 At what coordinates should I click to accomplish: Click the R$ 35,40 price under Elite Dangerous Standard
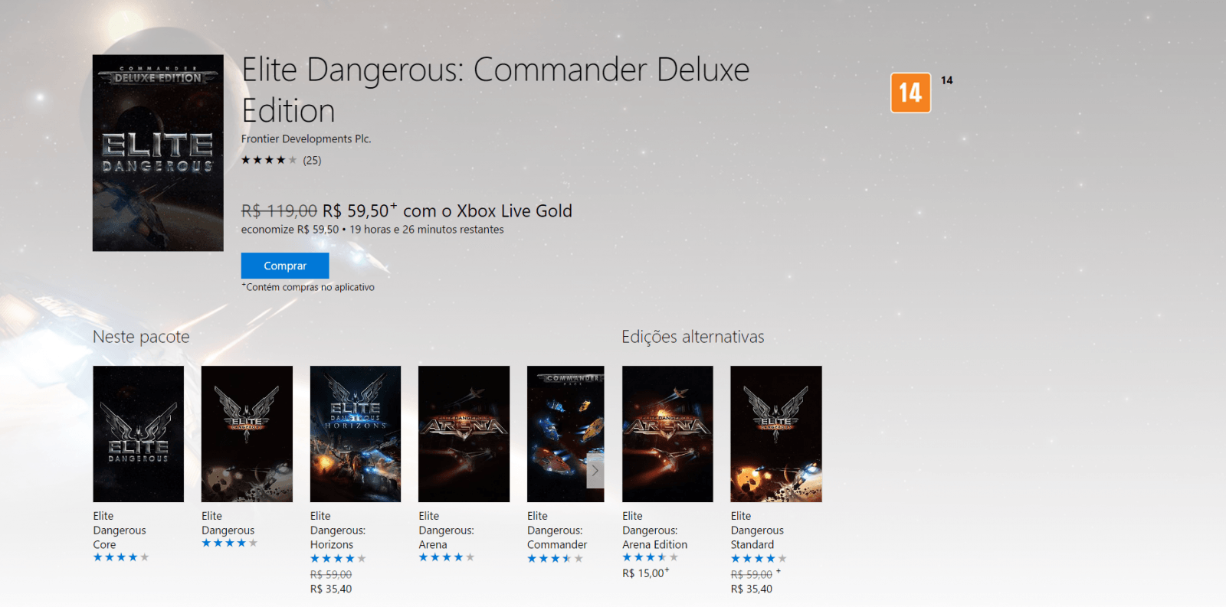click(752, 589)
